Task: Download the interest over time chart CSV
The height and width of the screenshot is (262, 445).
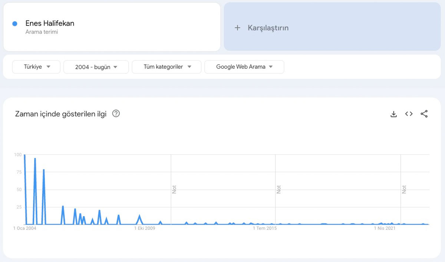Action: point(394,114)
